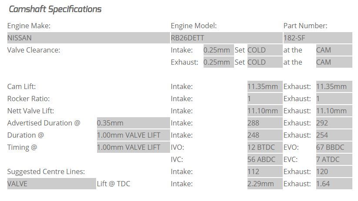Click the CAM field in Exhaust clearance row

pyautogui.click(x=334, y=62)
